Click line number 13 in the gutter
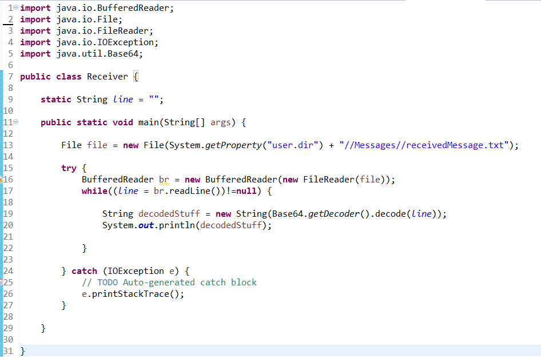The width and height of the screenshot is (541, 358). 8,145
